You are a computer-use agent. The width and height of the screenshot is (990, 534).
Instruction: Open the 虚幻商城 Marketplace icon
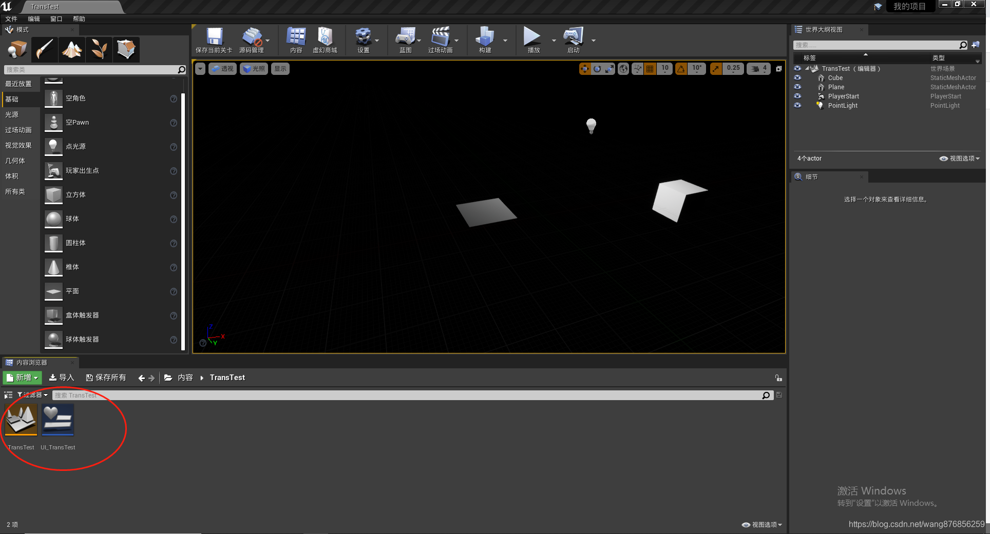click(x=325, y=36)
